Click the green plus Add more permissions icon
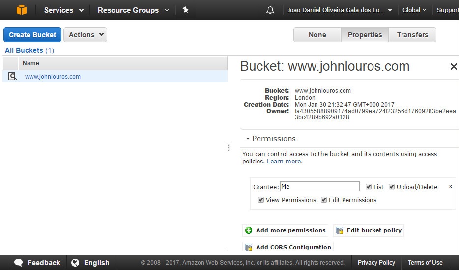This screenshot has height=270, width=459. click(249, 230)
